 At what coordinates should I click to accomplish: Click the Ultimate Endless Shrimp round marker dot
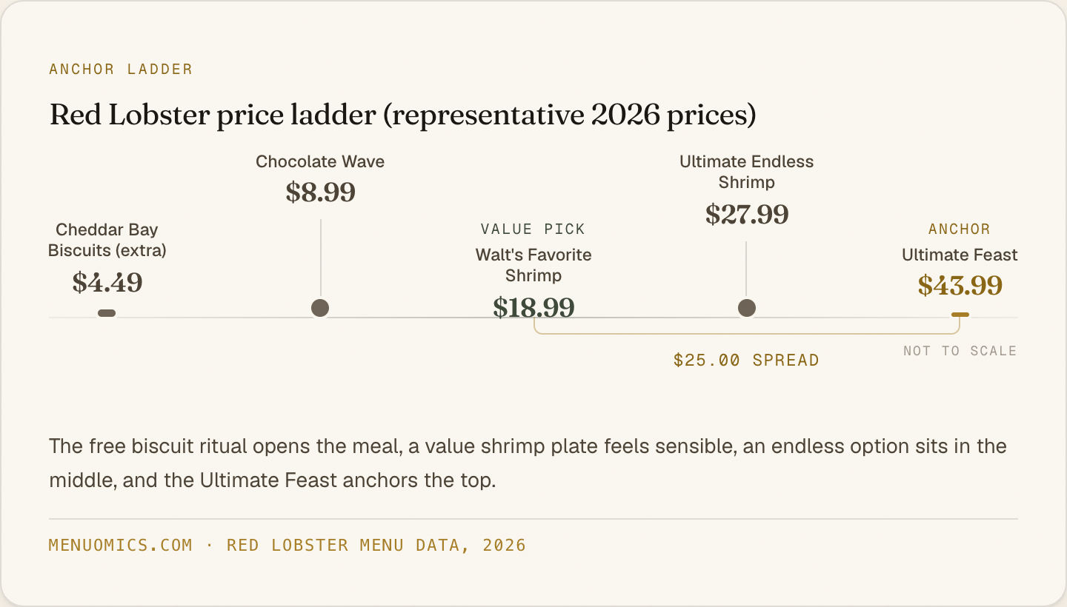[747, 308]
